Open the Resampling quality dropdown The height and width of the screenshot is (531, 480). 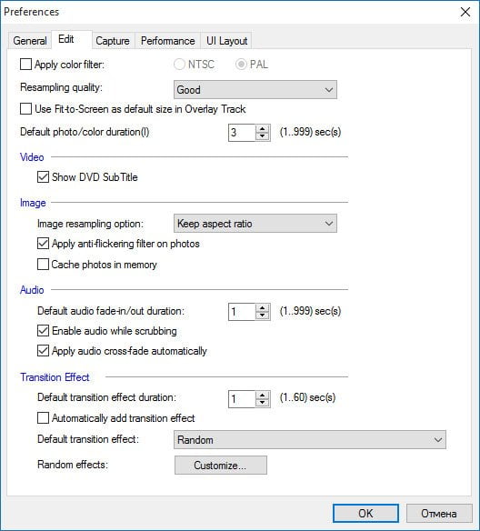(255, 90)
